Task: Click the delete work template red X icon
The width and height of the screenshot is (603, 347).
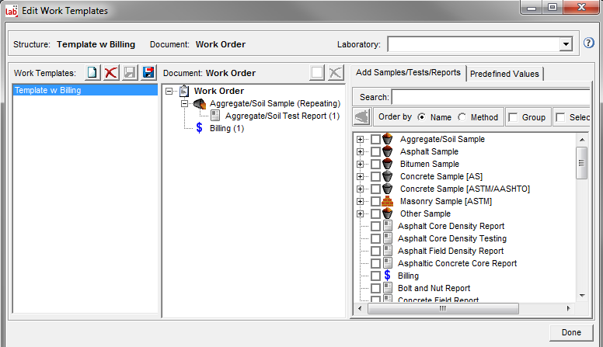Action: pyautogui.click(x=111, y=72)
